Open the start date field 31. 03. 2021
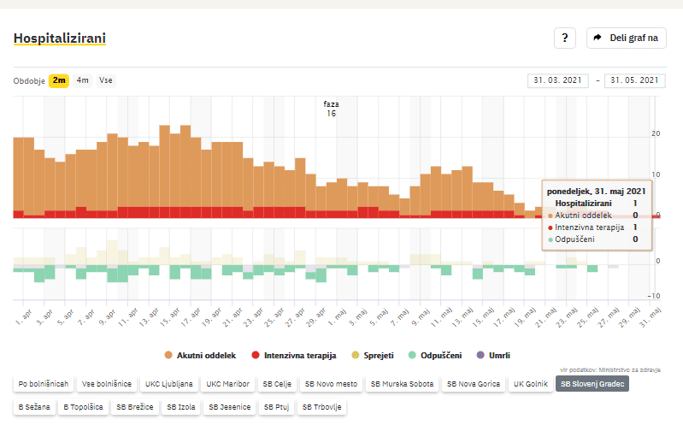Screen dimensions: 683x431 [x=559, y=80]
